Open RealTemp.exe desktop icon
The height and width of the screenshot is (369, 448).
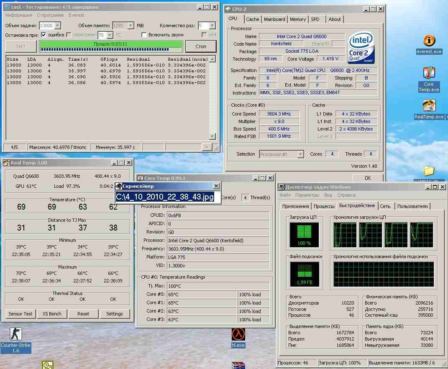pos(429,109)
